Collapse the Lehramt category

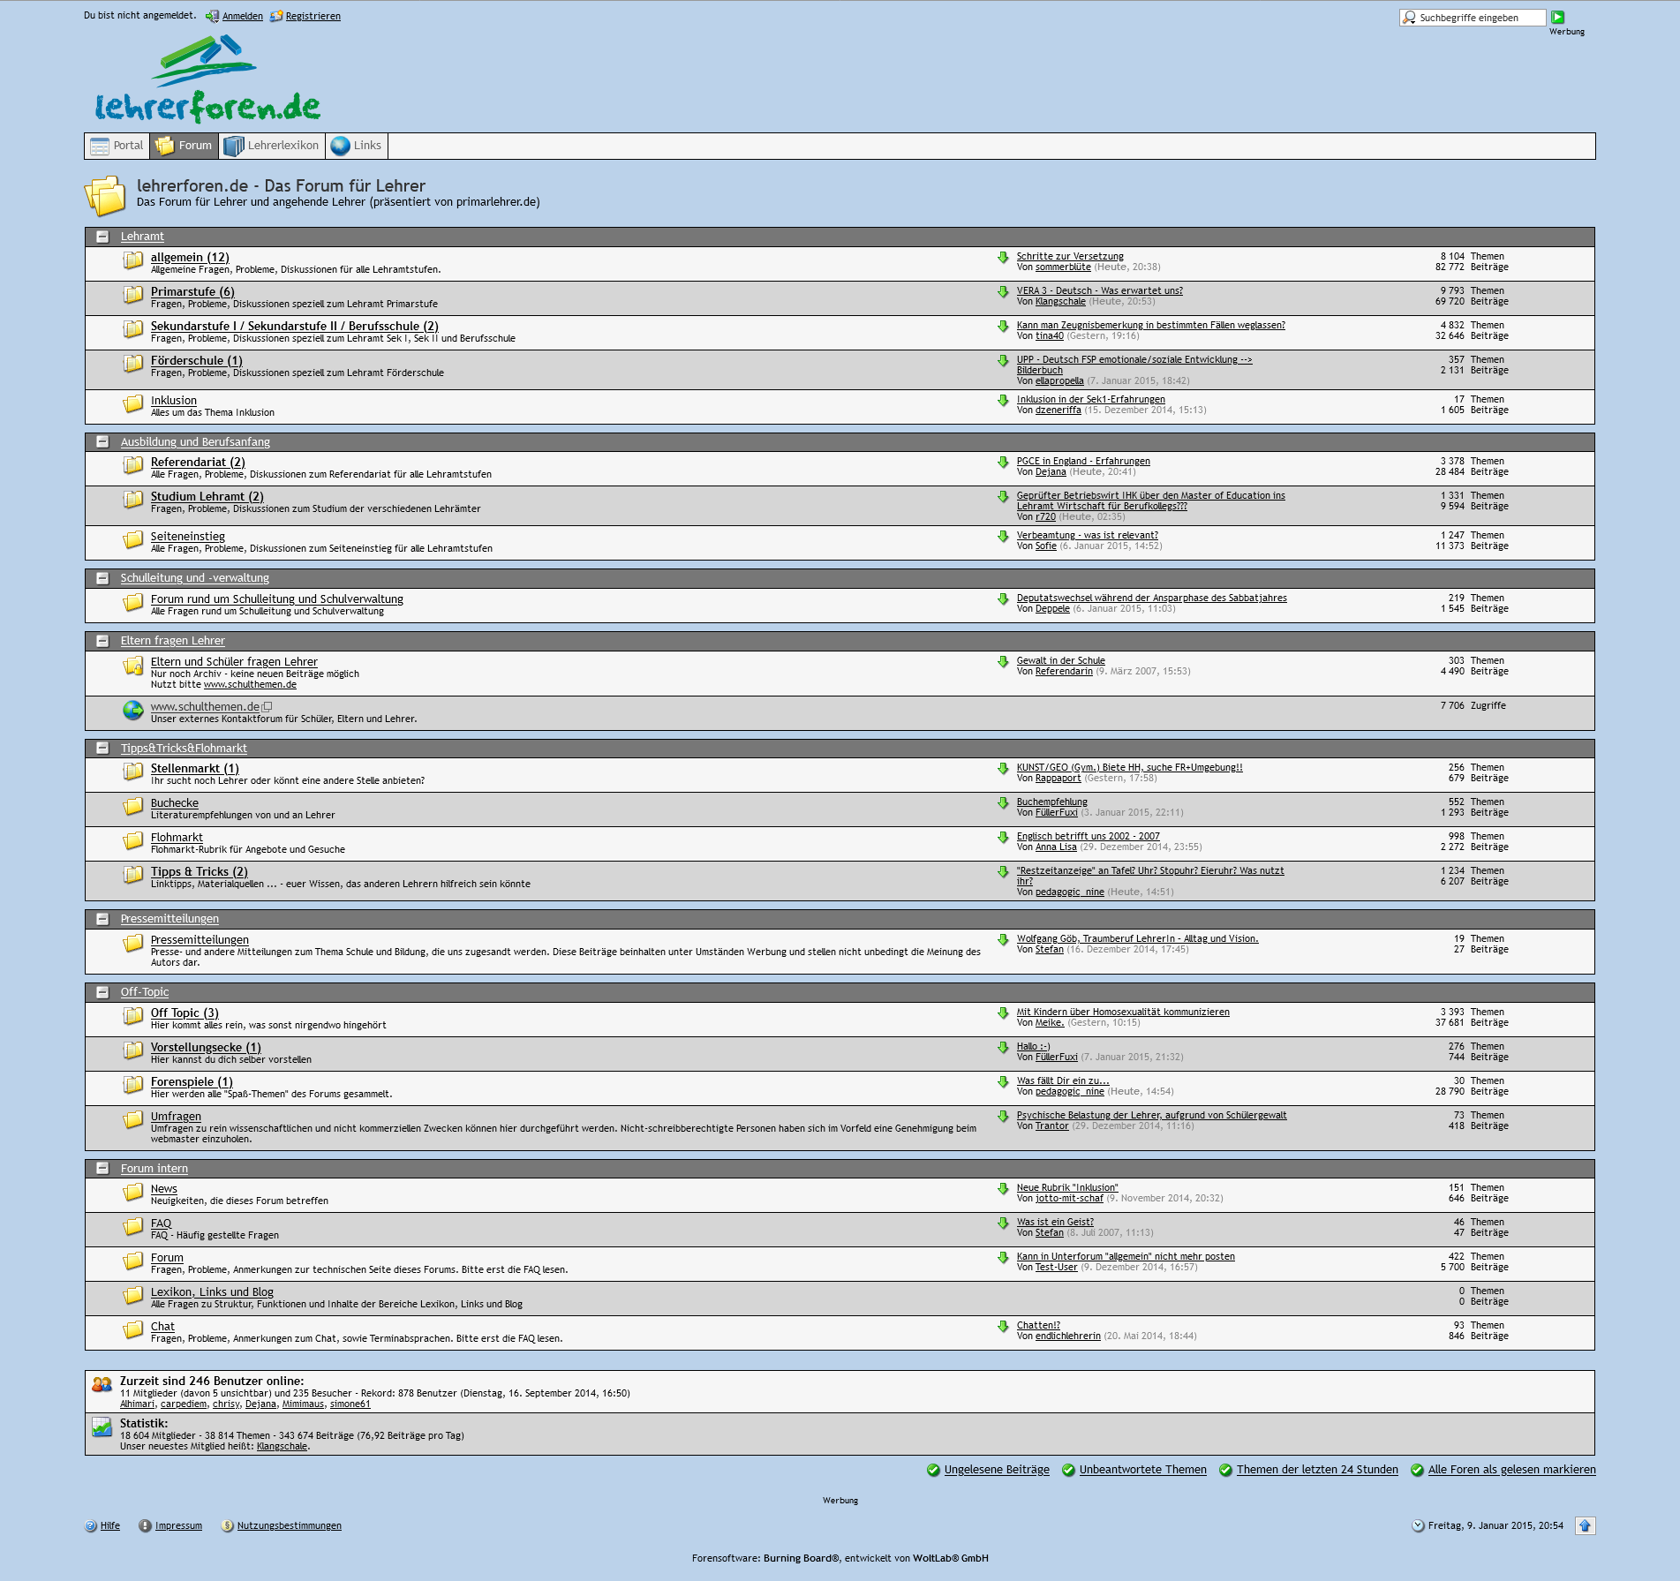click(x=102, y=237)
